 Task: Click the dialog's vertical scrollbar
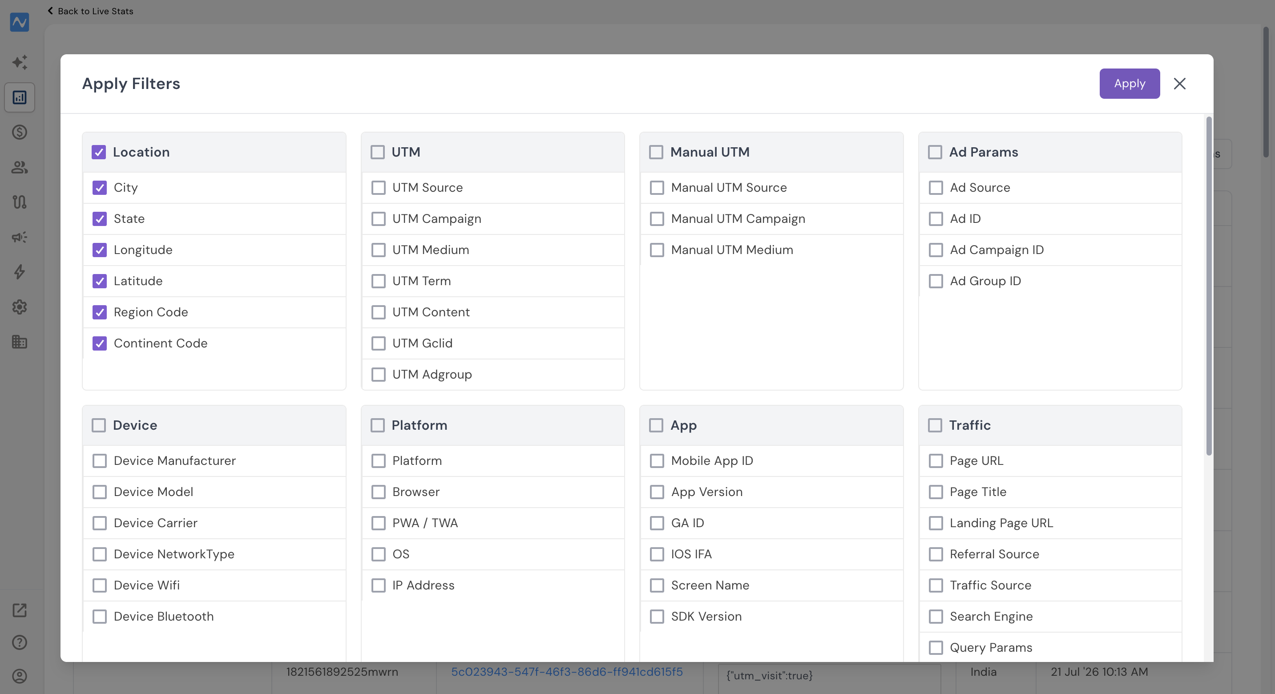pyautogui.click(x=1209, y=286)
